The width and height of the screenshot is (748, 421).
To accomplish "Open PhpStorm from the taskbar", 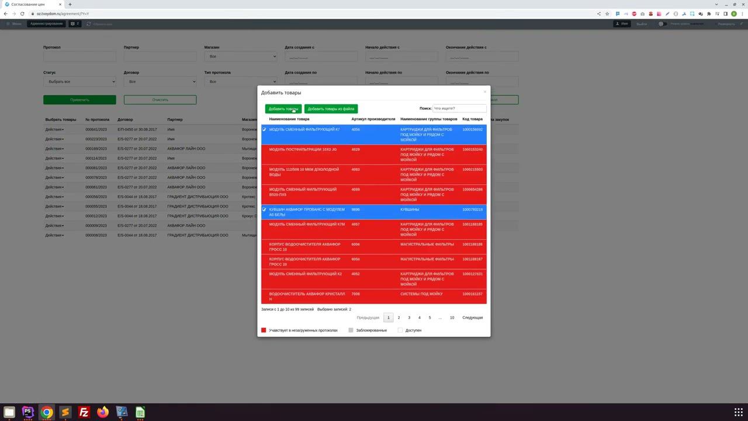I will point(27,412).
